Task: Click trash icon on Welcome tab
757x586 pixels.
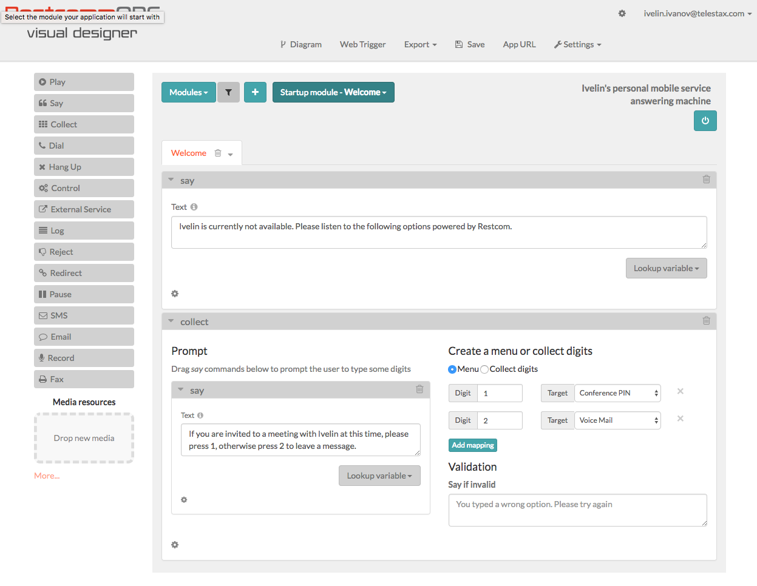Action: pos(218,153)
